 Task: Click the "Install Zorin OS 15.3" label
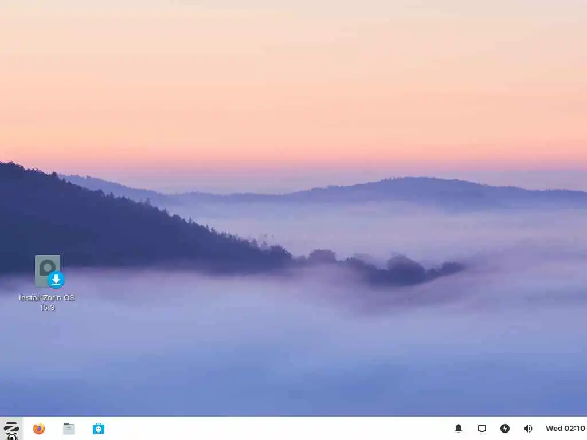tap(47, 302)
